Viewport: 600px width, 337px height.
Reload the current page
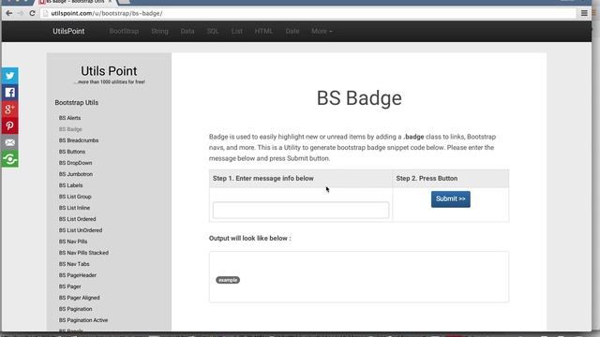click(33, 13)
